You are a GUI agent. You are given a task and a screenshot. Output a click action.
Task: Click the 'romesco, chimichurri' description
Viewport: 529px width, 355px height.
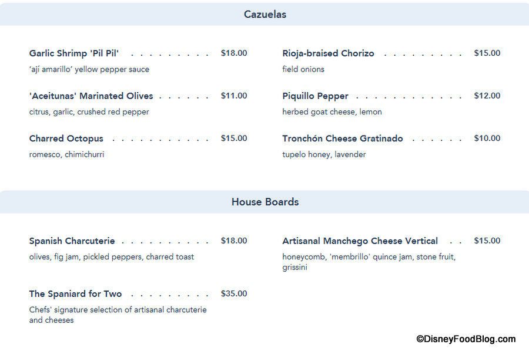pos(66,155)
